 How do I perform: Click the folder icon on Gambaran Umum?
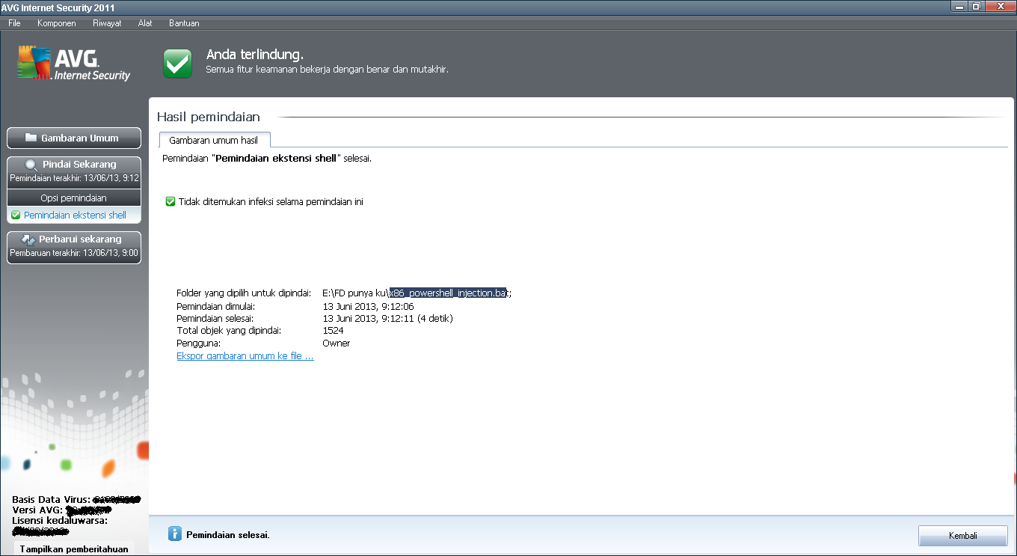click(x=31, y=138)
